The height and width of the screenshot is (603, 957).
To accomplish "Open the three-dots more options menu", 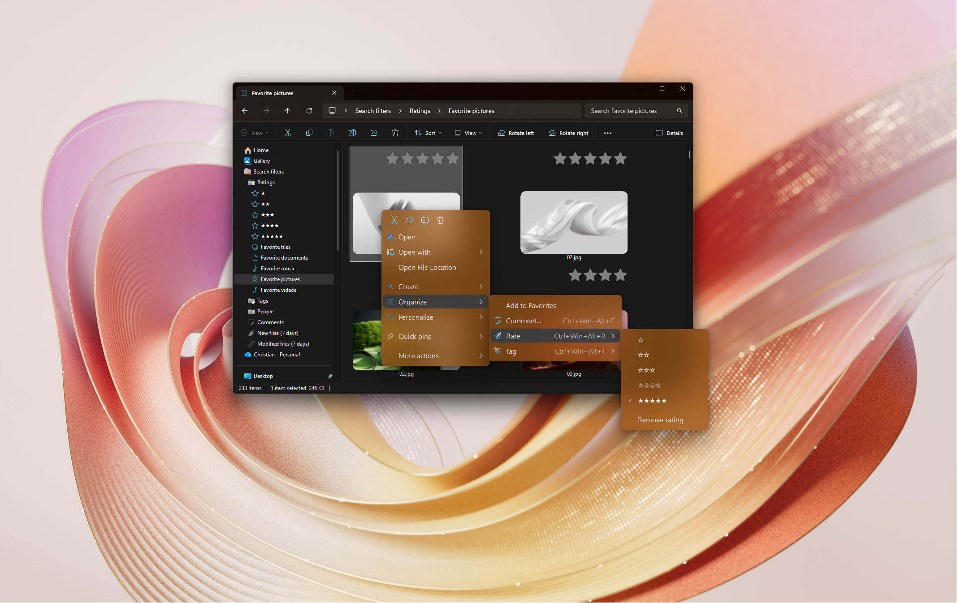I will [x=608, y=133].
